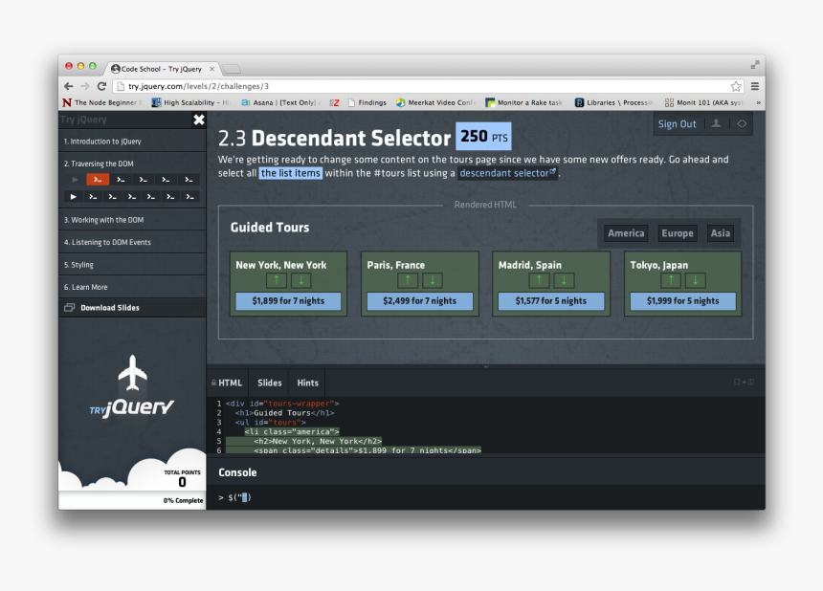Expand 3. Working with the DOM level

(132, 220)
